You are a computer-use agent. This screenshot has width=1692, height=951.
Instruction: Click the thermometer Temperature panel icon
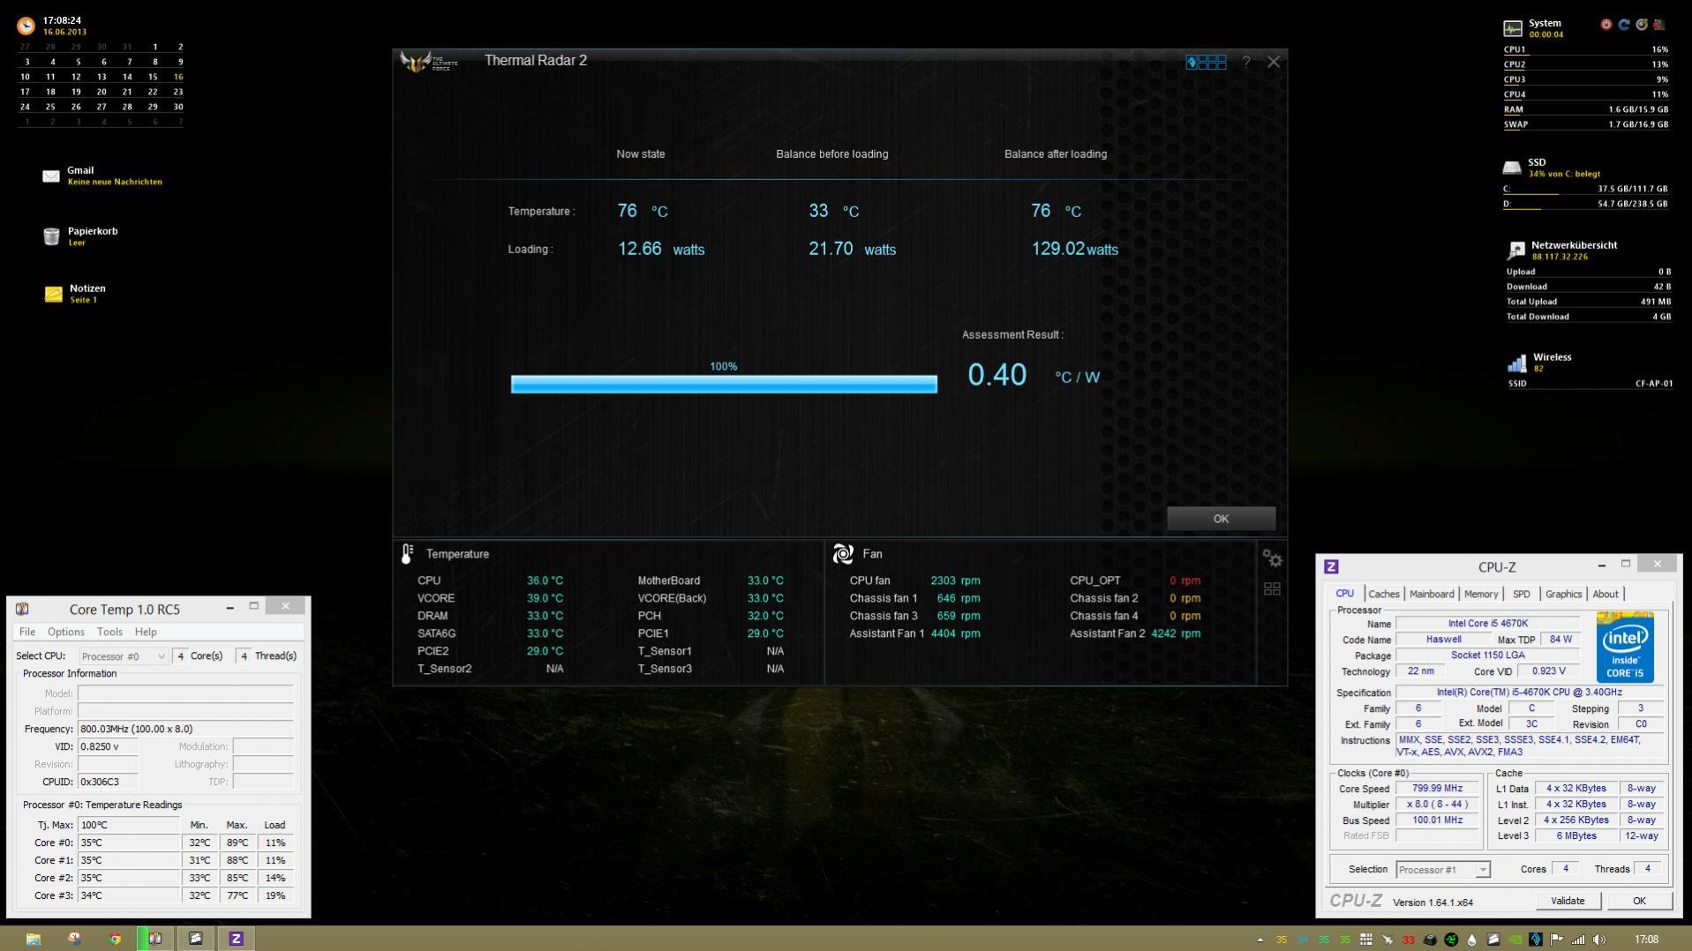(x=407, y=554)
